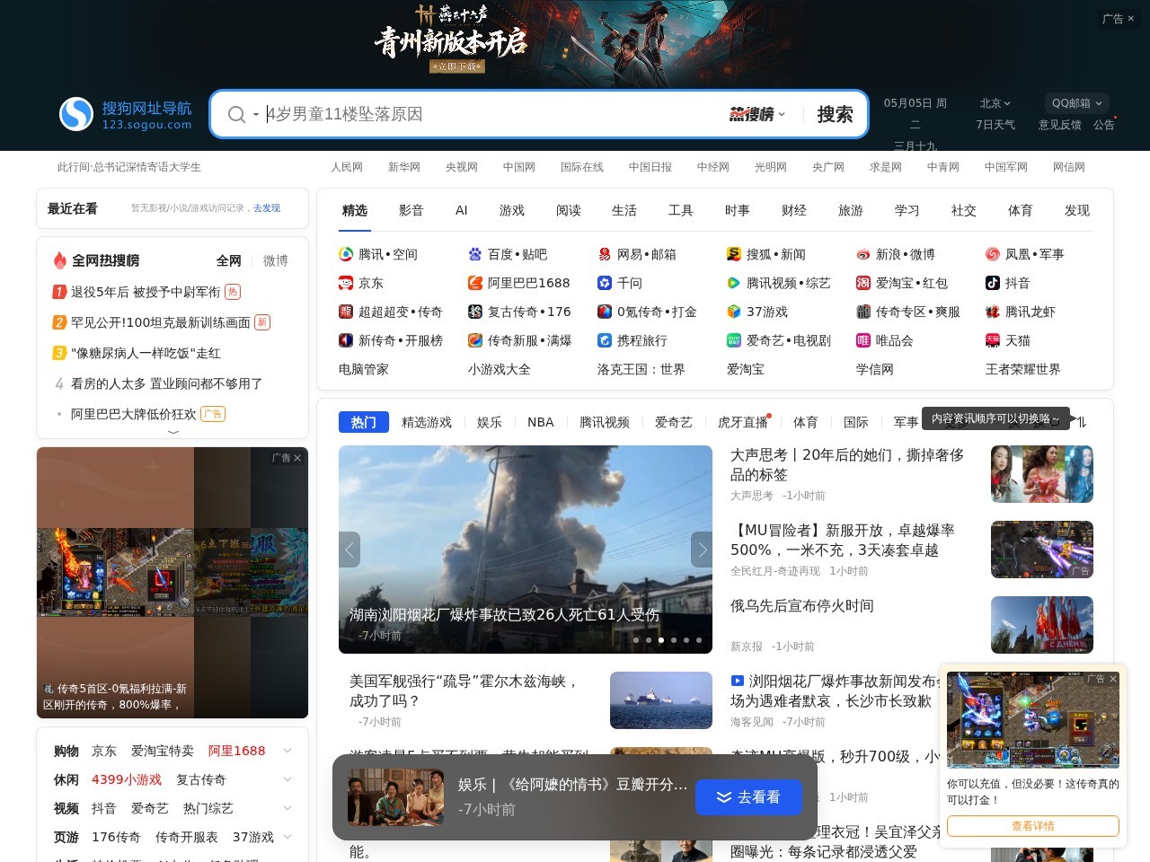Switch hot search to 微博 tab
Image resolution: width=1150 pixels, height=862 pixels.
pos(276,260)
